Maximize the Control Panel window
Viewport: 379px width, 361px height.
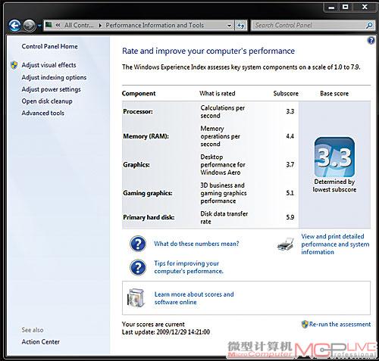tap(345, 7)
